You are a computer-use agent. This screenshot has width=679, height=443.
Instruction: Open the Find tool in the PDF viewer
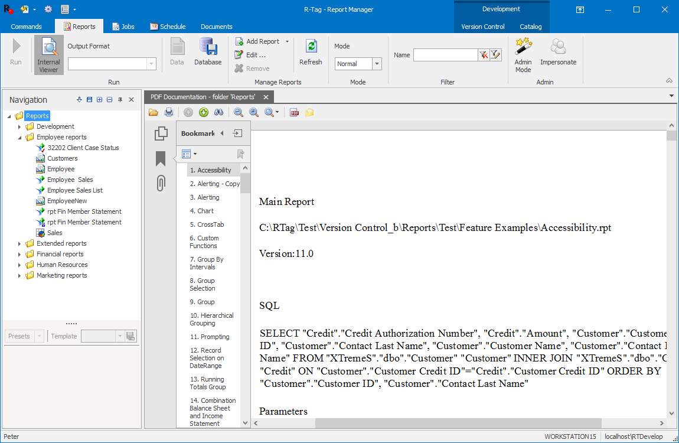click(218, 112)
